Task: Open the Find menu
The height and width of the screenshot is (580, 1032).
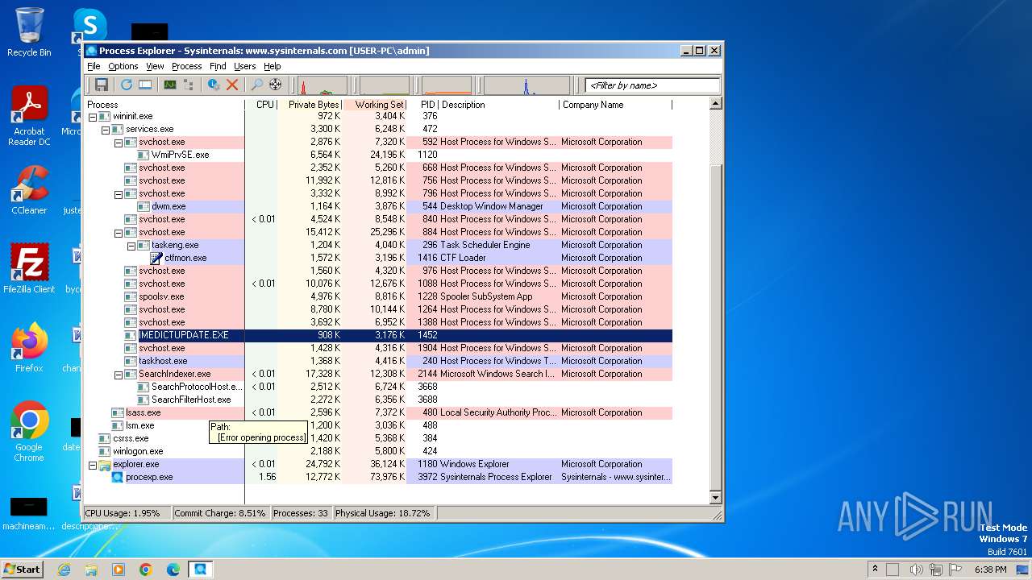Action: (x=218, y=66)
